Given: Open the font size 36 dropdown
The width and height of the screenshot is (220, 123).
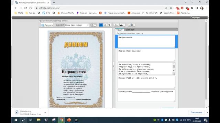Looking at the screenshot, I should 93,25.
